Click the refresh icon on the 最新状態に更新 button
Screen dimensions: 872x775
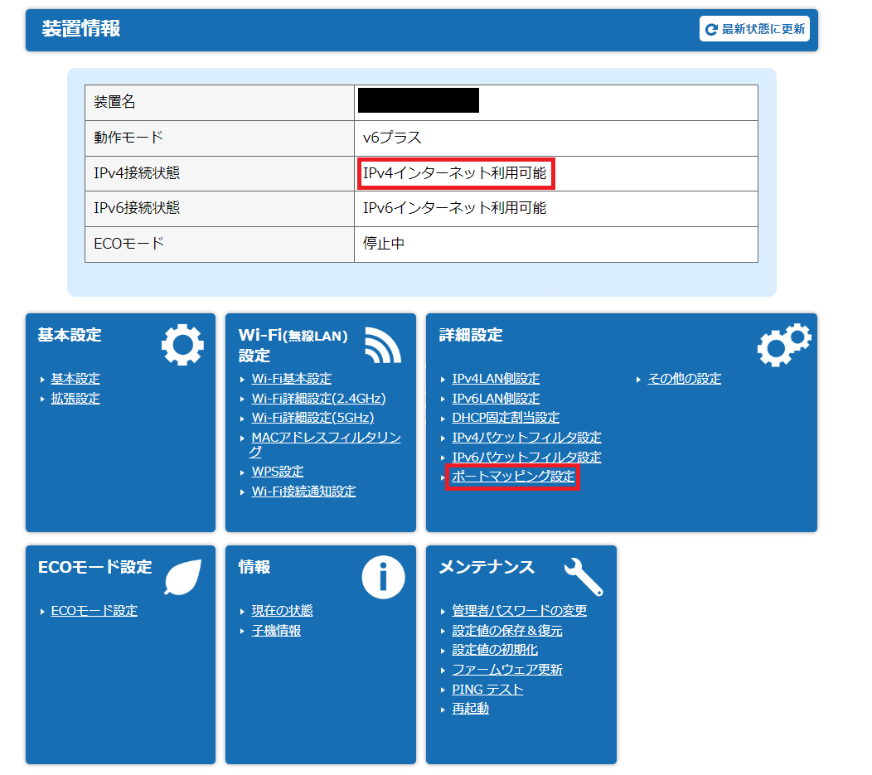(x=711, y=27)
